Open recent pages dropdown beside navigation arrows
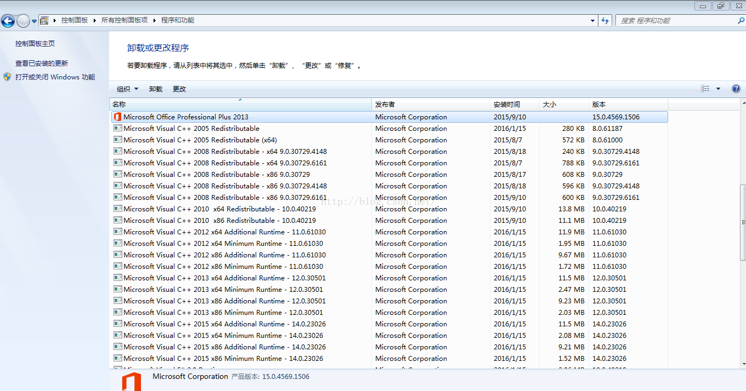 point(34,21)
